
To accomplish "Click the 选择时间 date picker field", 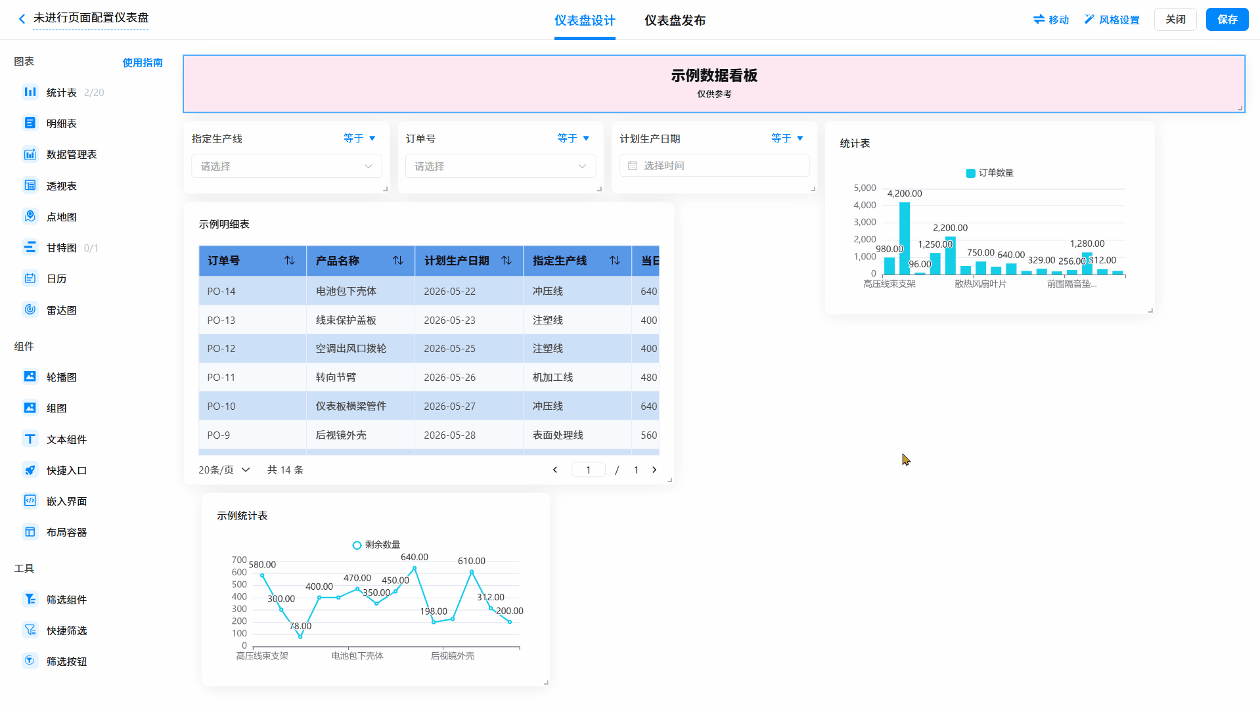I will (714, 166).
